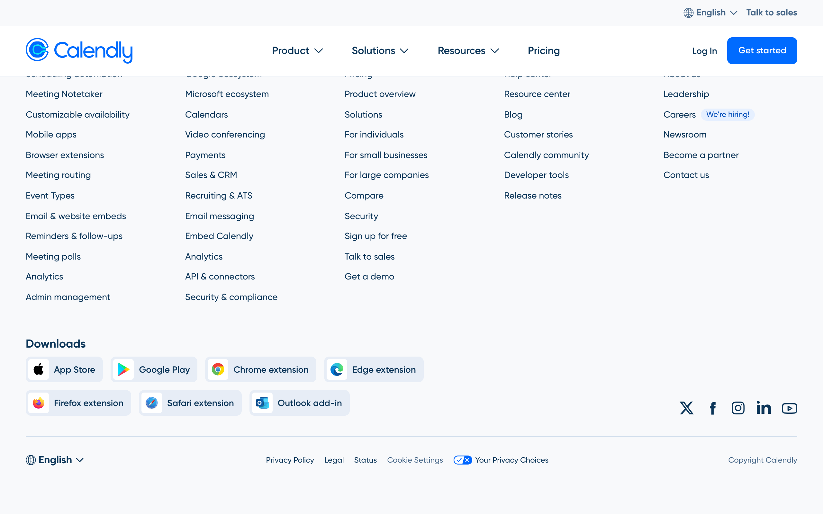
Task: Click the We're hiring! badge
Action: coord(728,115)
